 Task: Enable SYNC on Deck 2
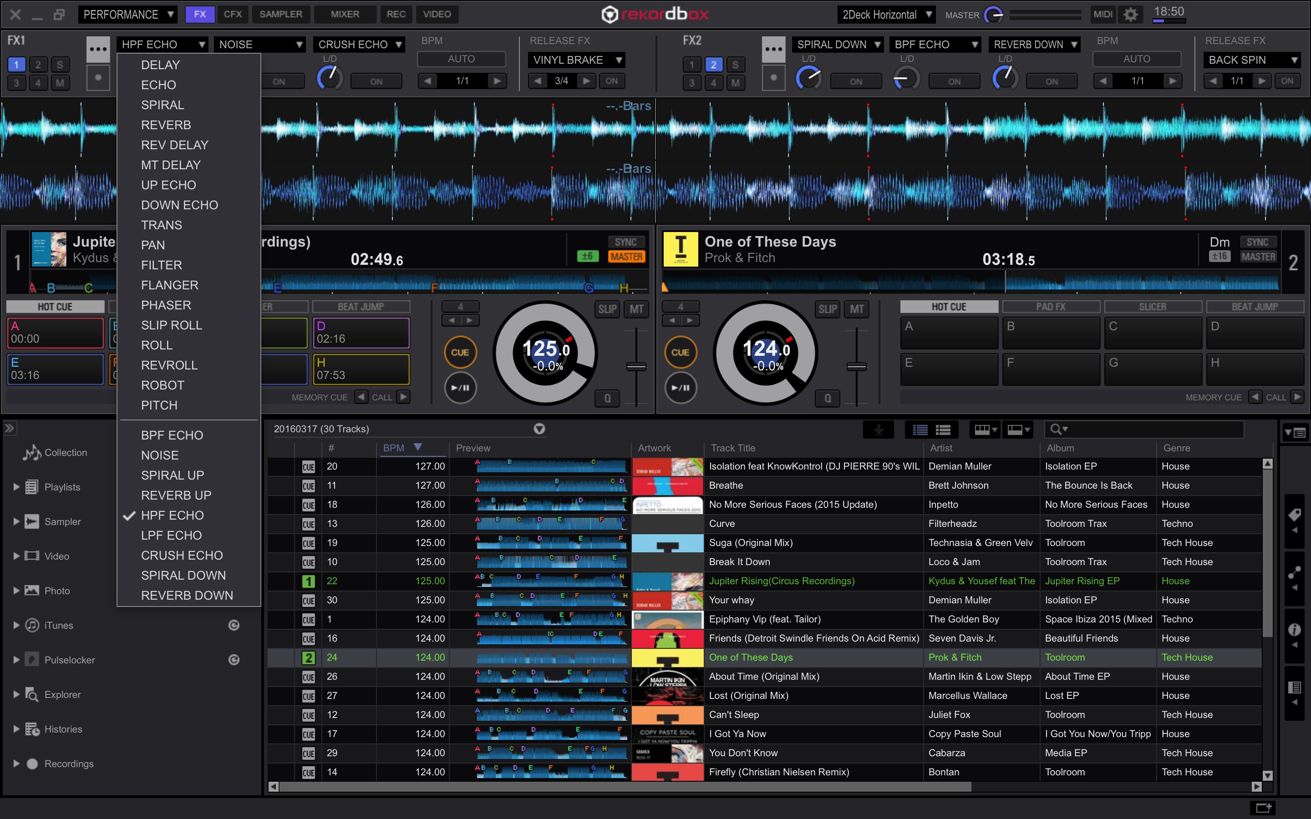(x=1258, y=242)
